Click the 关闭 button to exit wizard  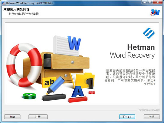(152, 117)
